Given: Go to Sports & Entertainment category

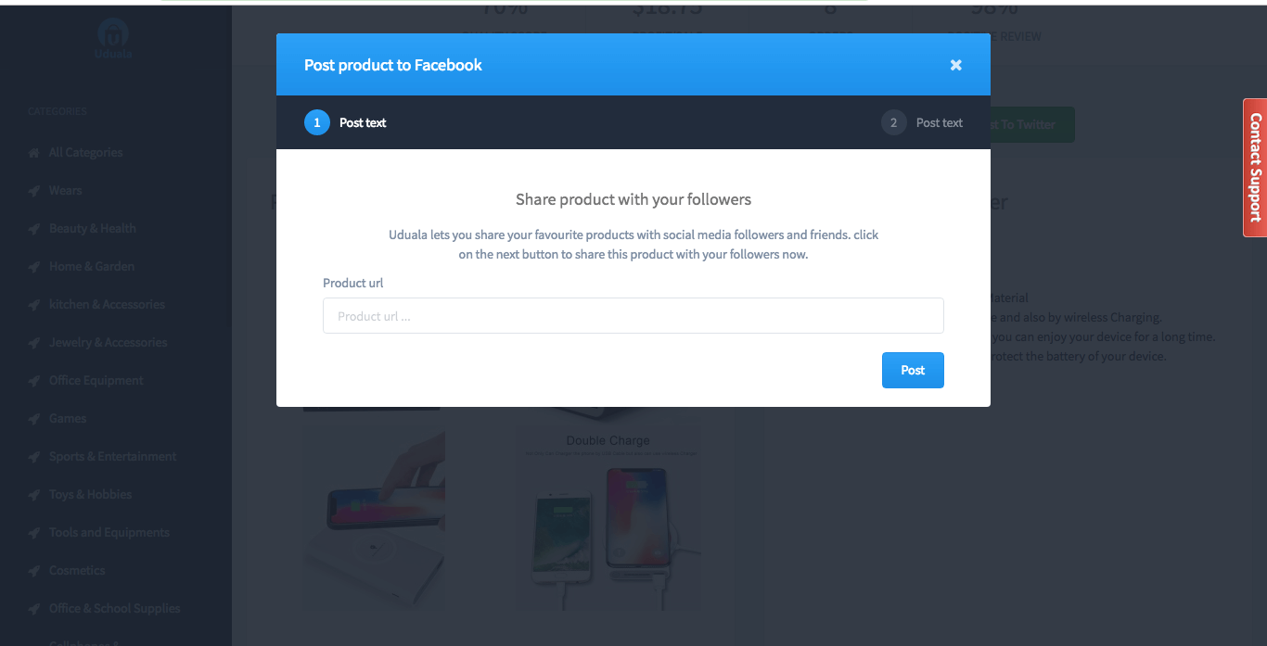Looking at the screenshot, I should click(x=112, y=456).
